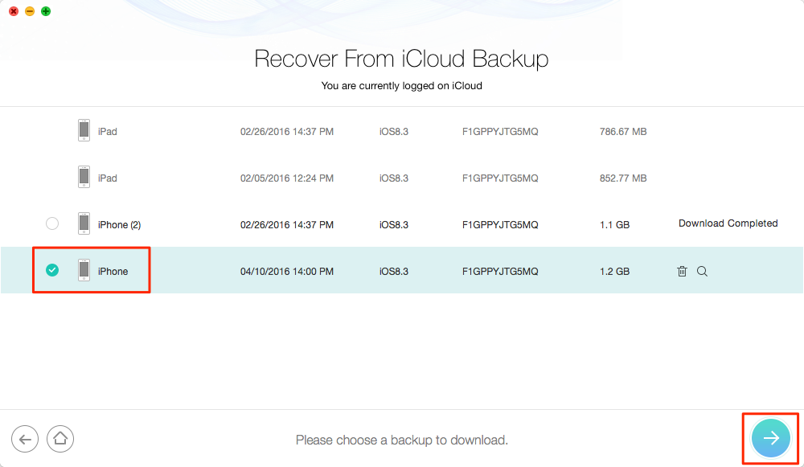
Task: Preview the iPhone backup with magnifier icon
Action: [x=702, y=271]
